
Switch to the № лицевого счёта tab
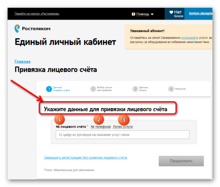coord(71,126)
